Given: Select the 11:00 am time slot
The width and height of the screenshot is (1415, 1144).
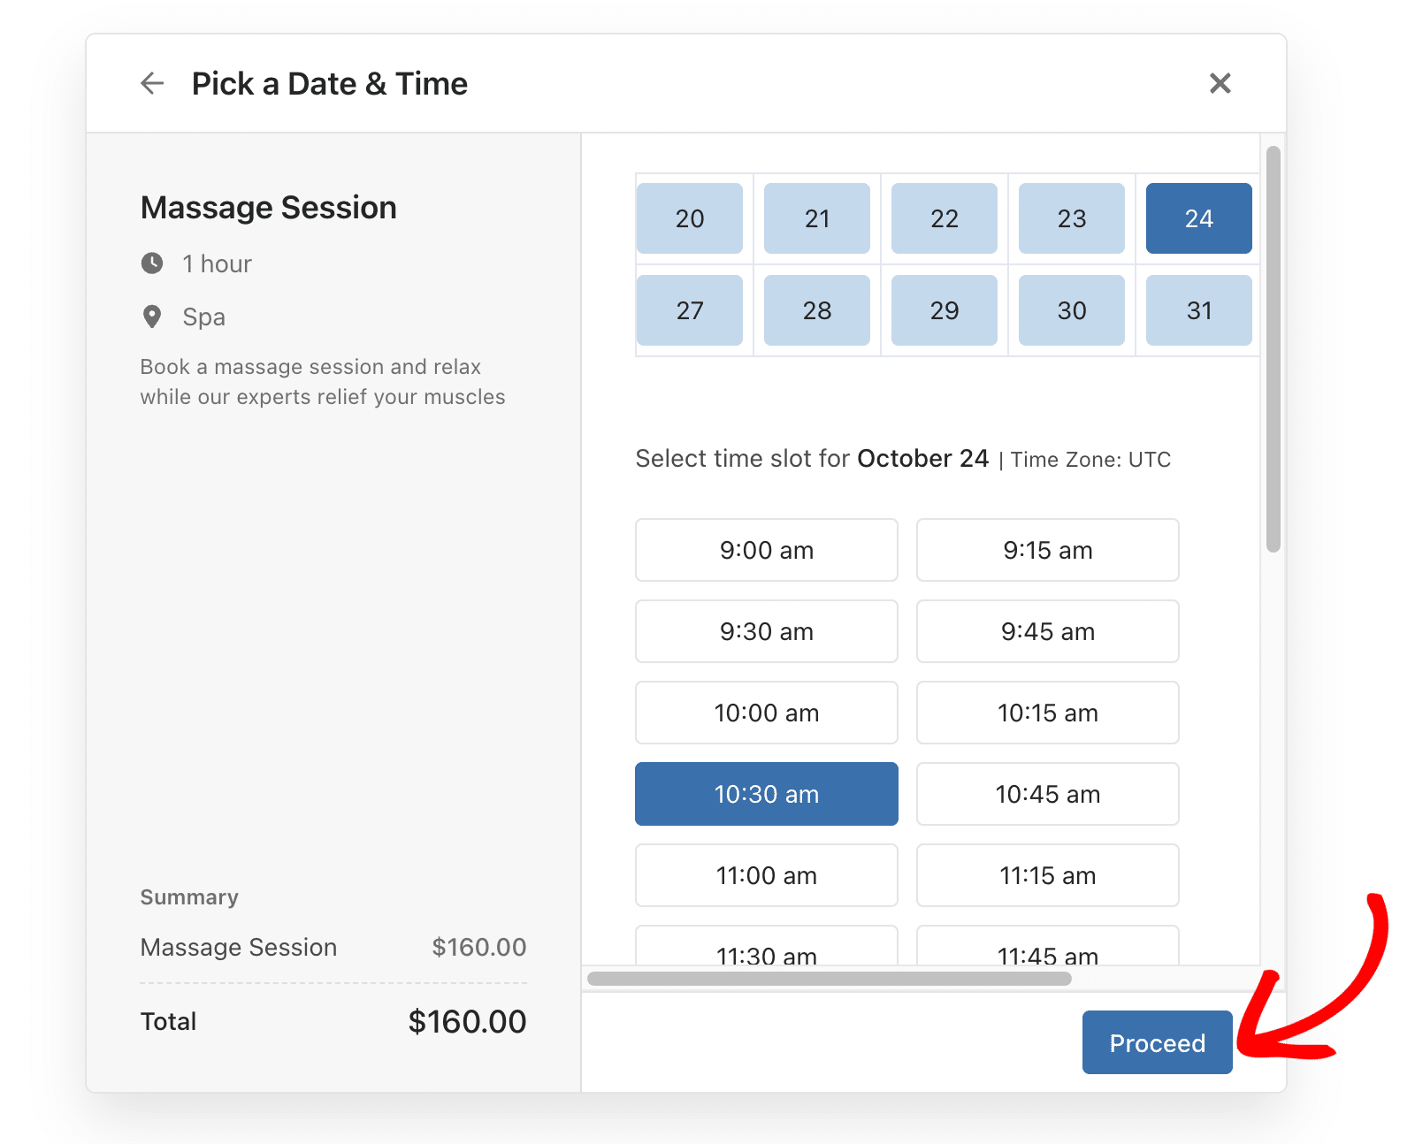Looking at the screenshot, I should click(x=766, y=875).
